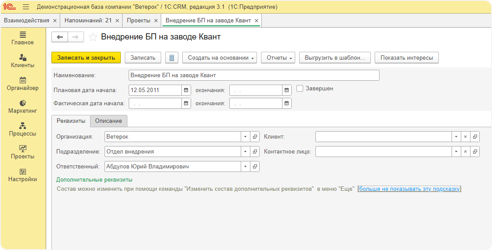Image resolution: width=492 pixels, height=250 pixels.
Task: Open the Клиент record via open icon
Action: (x=475, y=136)
